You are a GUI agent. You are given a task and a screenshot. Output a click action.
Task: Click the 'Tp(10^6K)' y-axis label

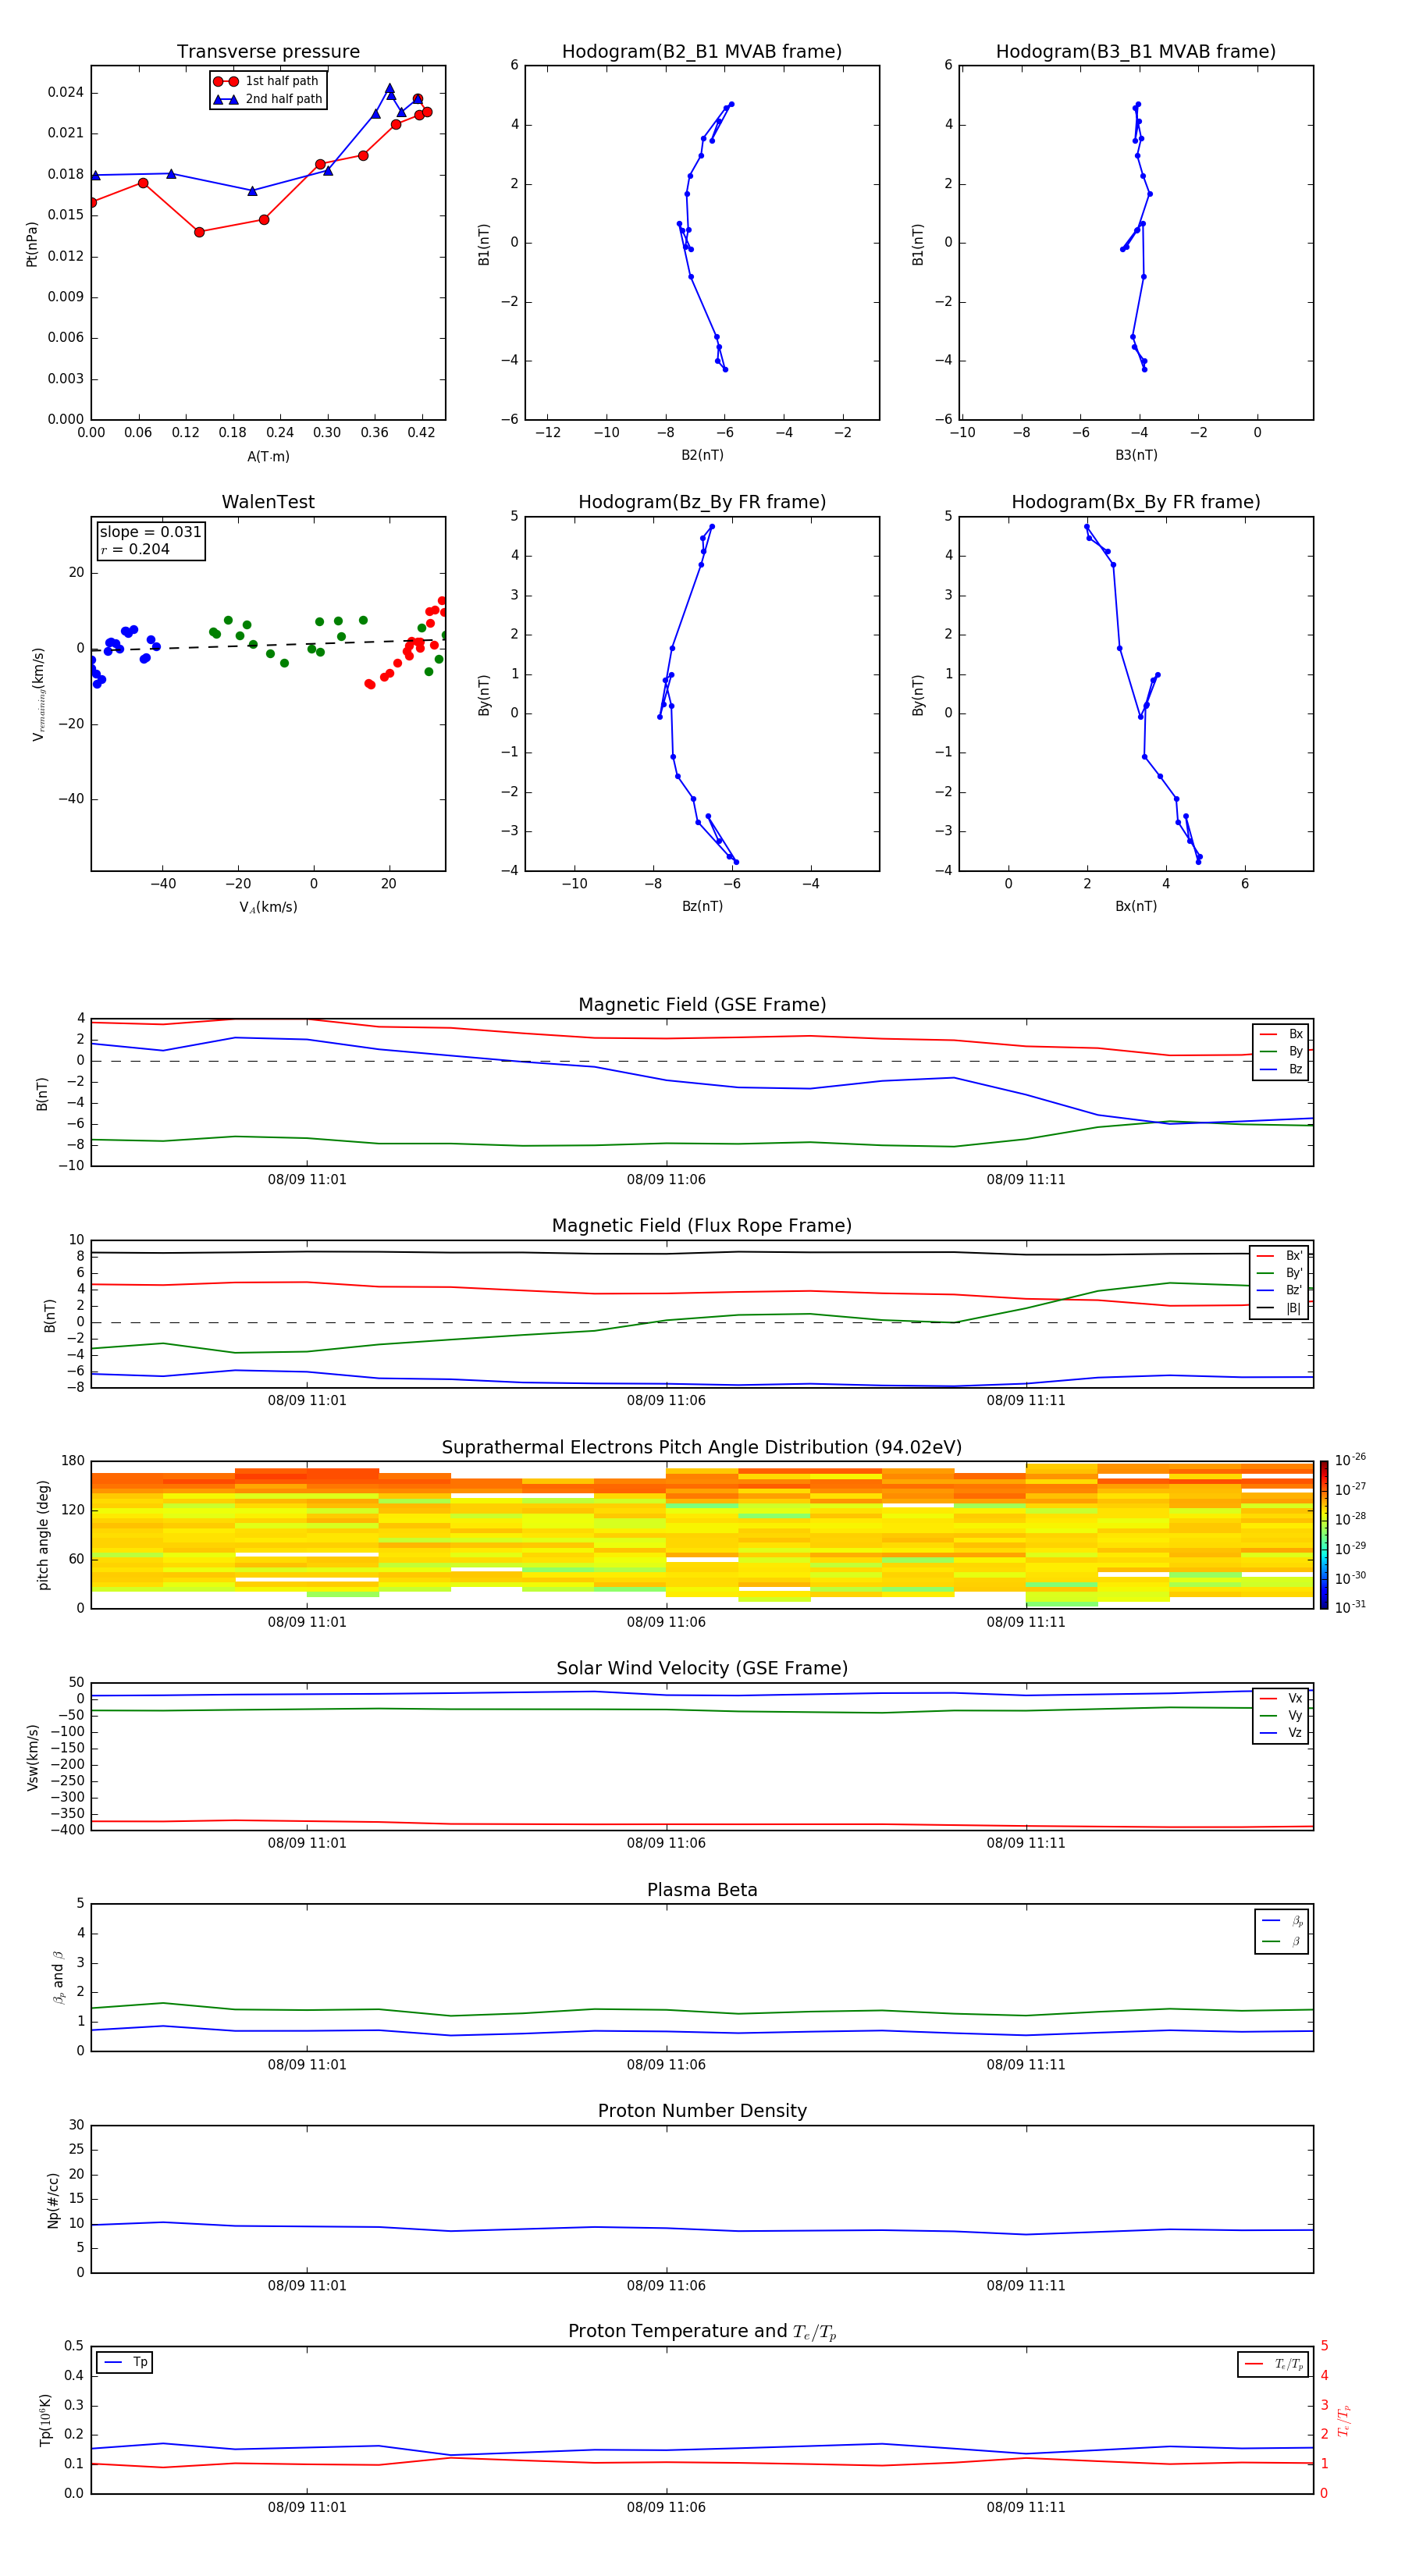click(x=45, y=2420)
